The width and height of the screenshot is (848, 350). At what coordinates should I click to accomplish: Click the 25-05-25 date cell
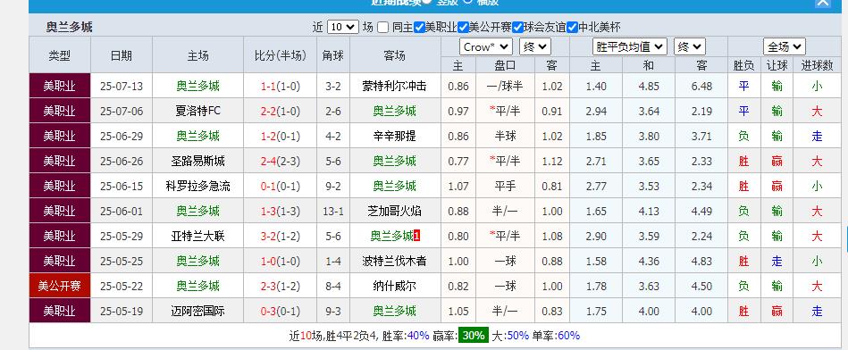pos(122,261)
